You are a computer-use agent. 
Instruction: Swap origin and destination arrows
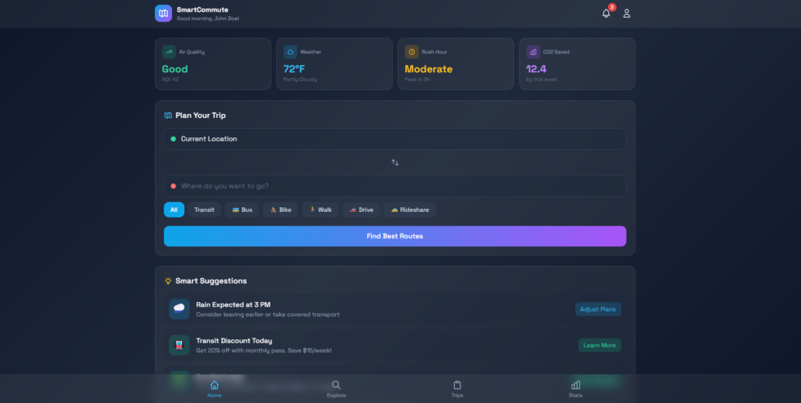click(395, 162)
